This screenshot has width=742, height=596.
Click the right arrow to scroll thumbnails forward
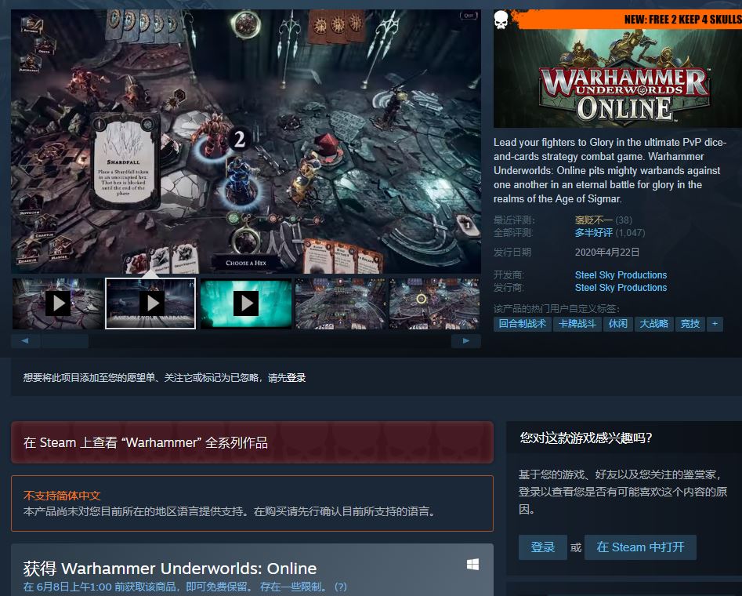pos(465,340)
